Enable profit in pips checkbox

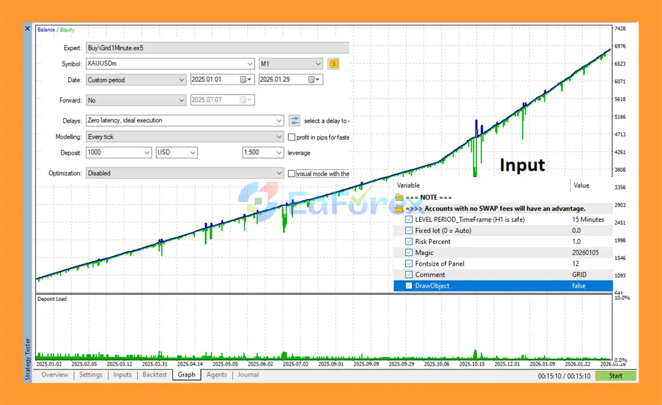(x=292, y=137)
